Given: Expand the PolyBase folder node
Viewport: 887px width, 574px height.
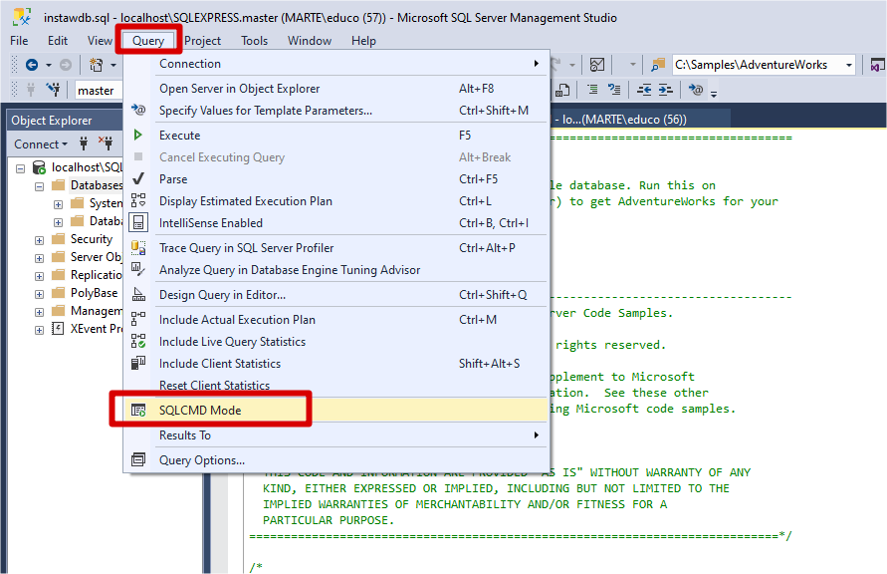Looking at the screenshot, I should coord(39,294).
